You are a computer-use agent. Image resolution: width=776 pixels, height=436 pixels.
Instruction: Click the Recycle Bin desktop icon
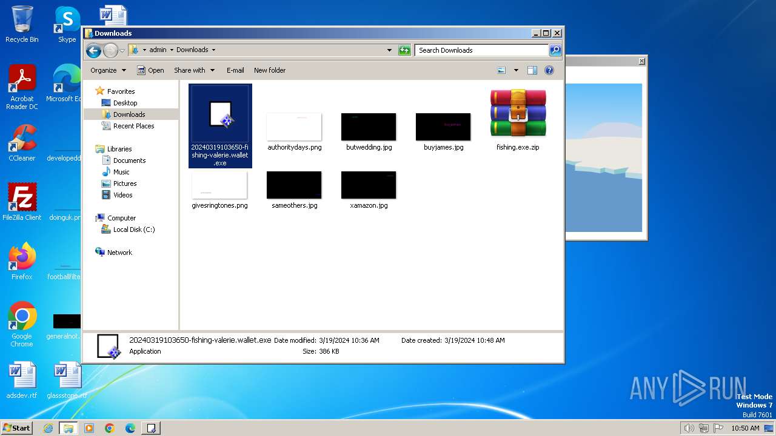coord(22,24)
